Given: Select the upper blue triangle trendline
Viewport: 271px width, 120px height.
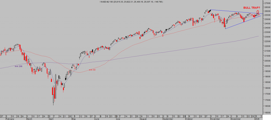Looking at the screenshot, I should pos(233,11).
